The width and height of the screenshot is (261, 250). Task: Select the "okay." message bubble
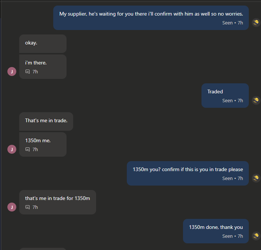coord(43,44)
